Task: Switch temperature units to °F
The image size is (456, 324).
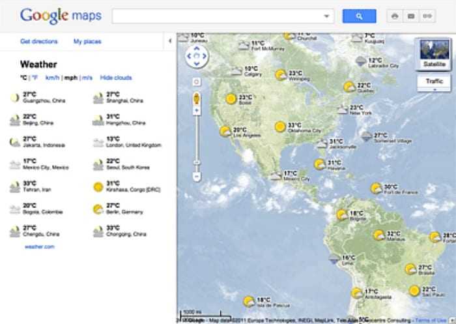Action: coord(35,78)
